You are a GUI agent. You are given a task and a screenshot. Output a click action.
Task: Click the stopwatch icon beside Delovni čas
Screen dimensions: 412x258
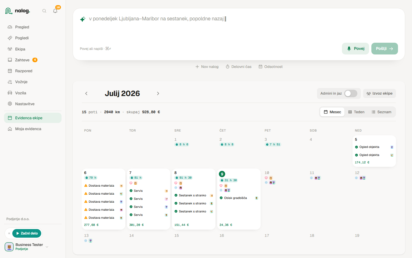[x=228, y=67]
